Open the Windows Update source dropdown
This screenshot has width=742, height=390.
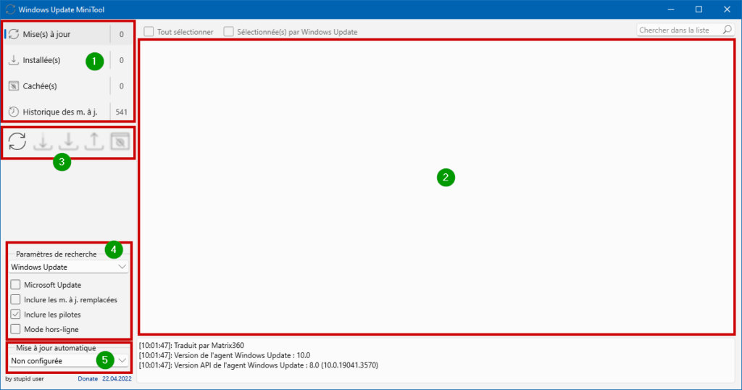(x=69, y=267)
